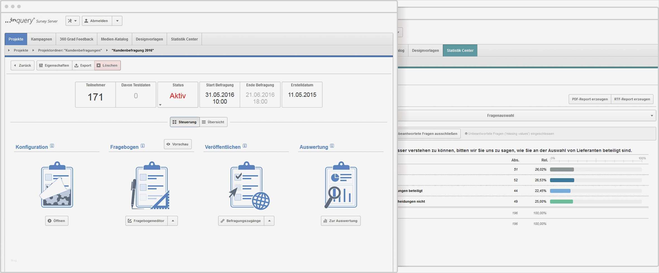The image size is (659, 273).
Task: Click Erstelldatum value '11.05.2015'
Action: click(302, 95)
